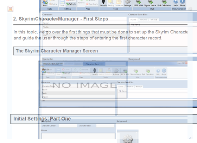Open Perk Calculator in the topmost ribbon
The image size is (197, 143).
click(x=164, y=3)
